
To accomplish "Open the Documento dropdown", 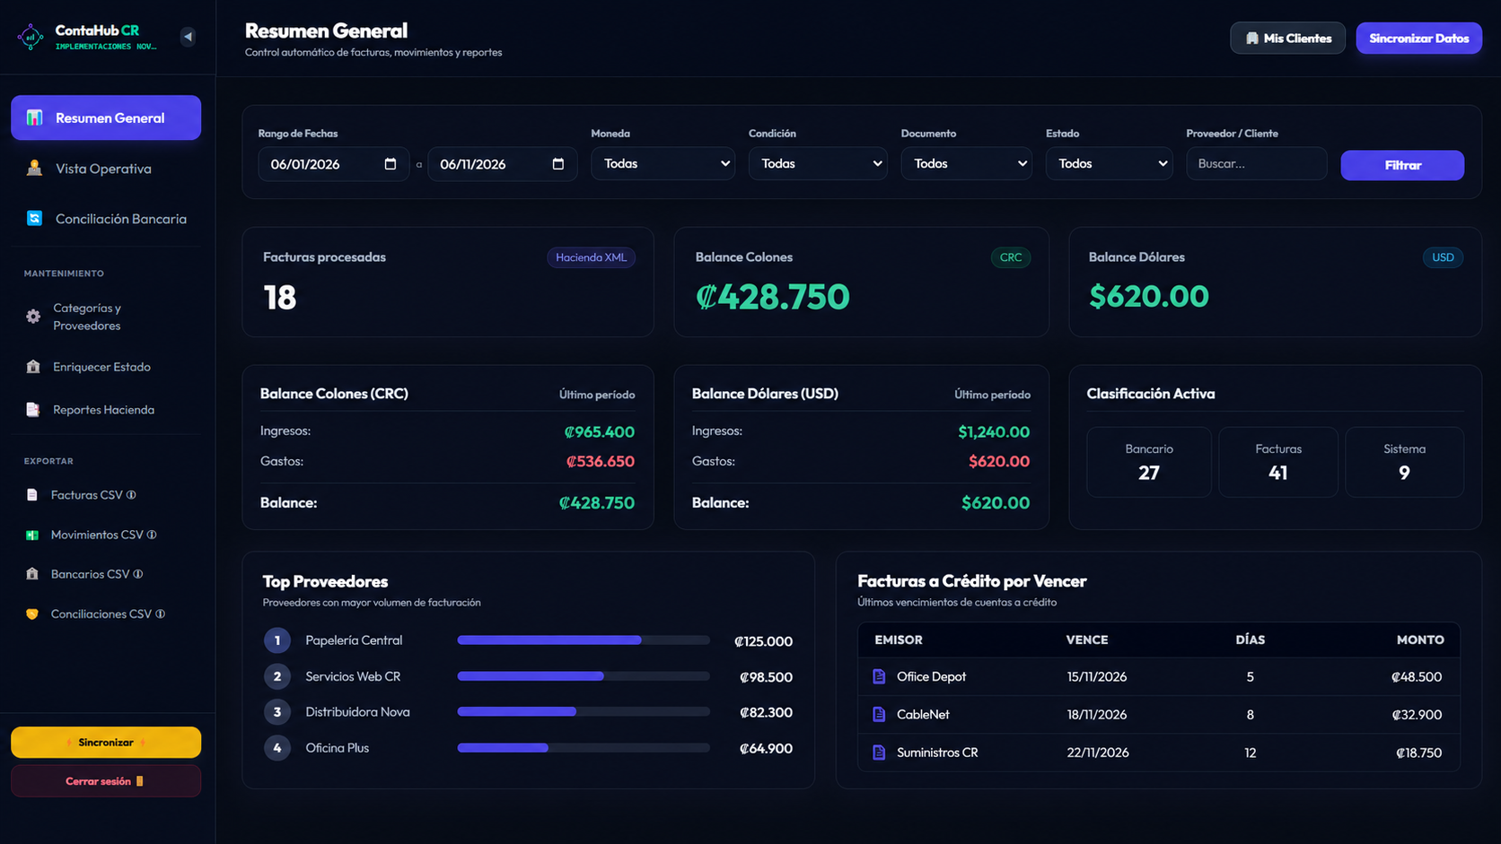I will pos(966,163).
